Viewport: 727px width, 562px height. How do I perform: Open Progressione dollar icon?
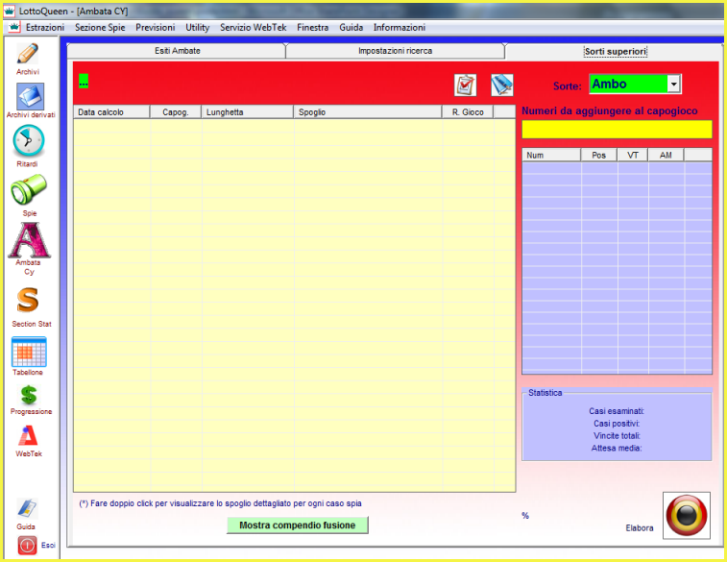click(29, 395)
